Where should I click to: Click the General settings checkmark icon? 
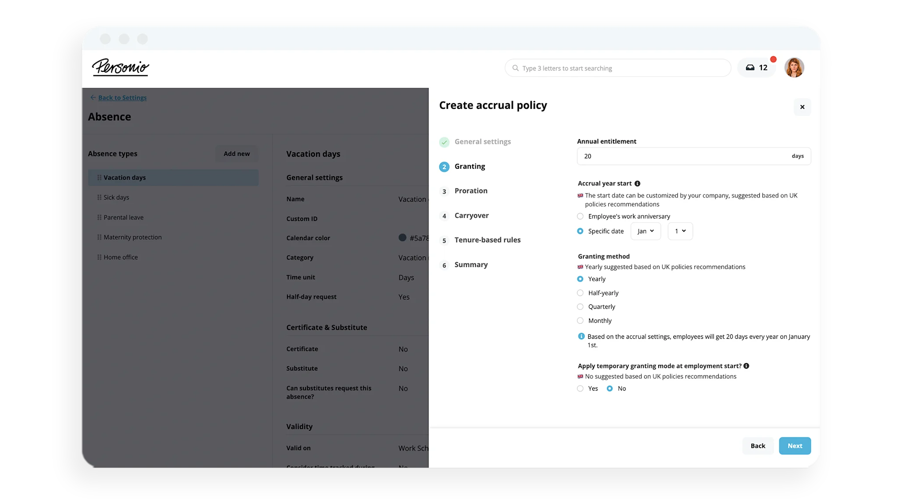(x=444, y=142)
